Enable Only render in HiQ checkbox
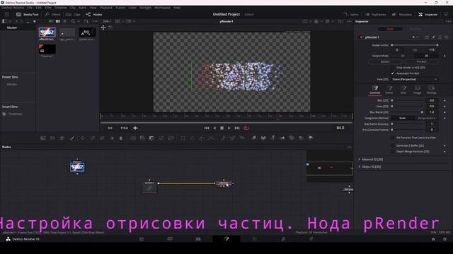The width and height of the screenshot is (453, 254). tap(392, 68)
